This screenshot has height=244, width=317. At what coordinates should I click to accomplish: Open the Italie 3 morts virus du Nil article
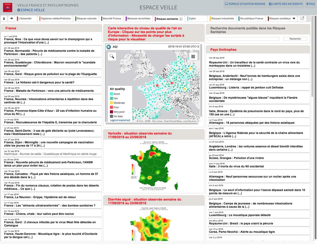coord(236,166)
